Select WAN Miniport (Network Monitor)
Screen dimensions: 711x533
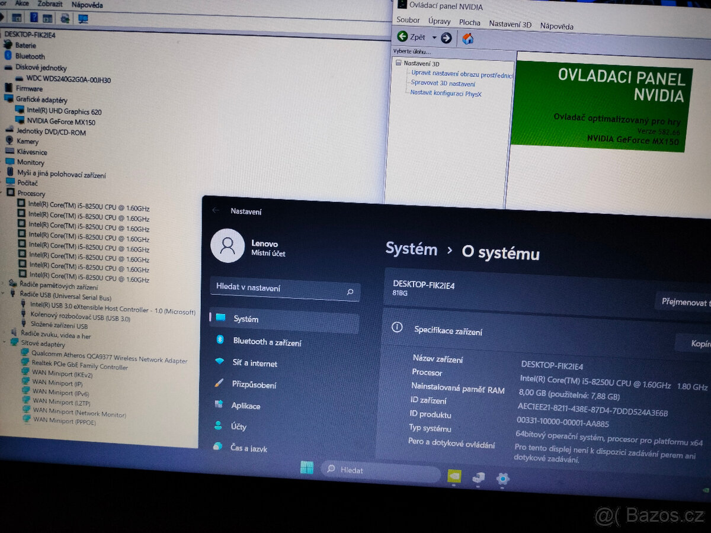(x=79, y=413)
